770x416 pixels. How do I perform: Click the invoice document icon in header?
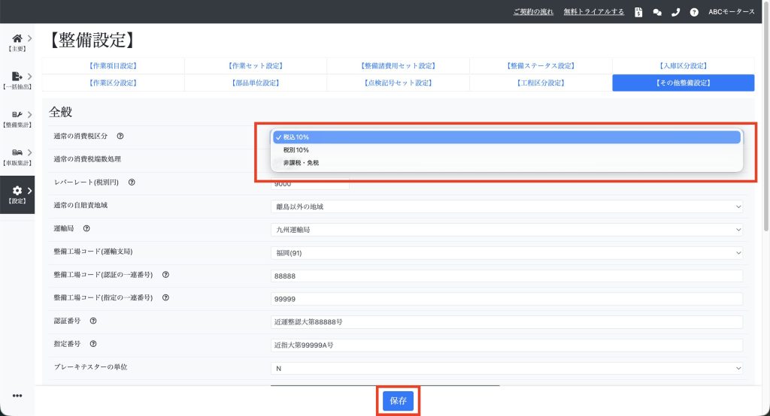(x=638, y=12)
